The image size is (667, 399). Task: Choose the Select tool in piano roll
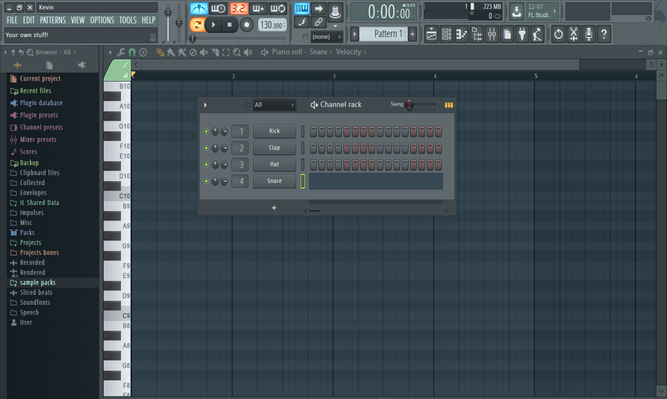pos(226,52)
